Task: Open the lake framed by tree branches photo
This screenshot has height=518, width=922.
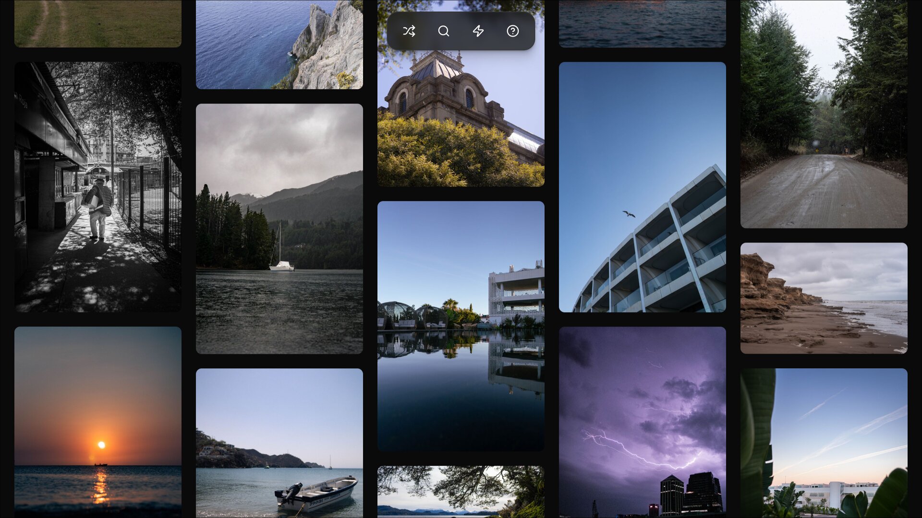Action: coord(461,494)
